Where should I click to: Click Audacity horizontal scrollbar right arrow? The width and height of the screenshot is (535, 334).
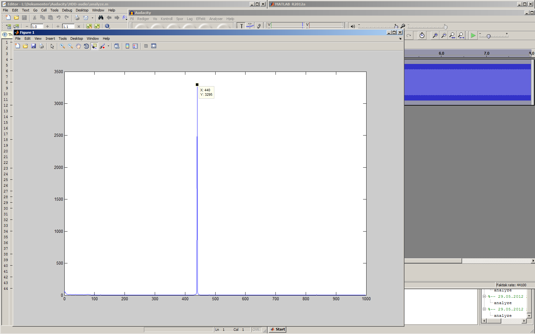(x=533, y=261)
